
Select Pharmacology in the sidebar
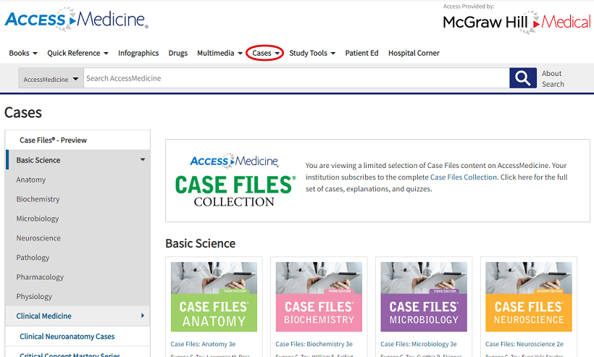coord(40,277)
